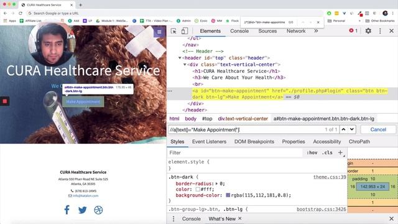Open the Twitter icon link

tap(82, 210)
